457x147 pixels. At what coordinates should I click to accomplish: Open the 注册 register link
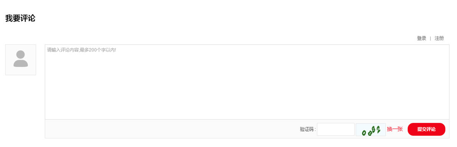439,38
